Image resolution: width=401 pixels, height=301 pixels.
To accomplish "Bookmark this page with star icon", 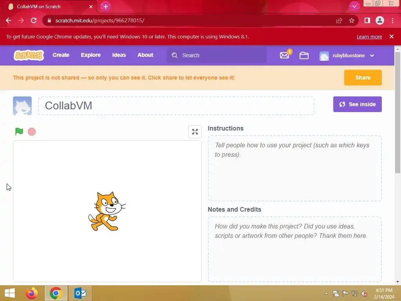I will [x=352, y=20].
